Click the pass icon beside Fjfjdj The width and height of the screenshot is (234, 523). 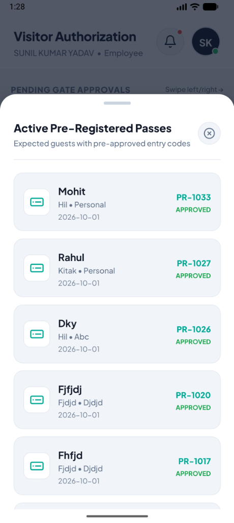[x=37, y=399]
